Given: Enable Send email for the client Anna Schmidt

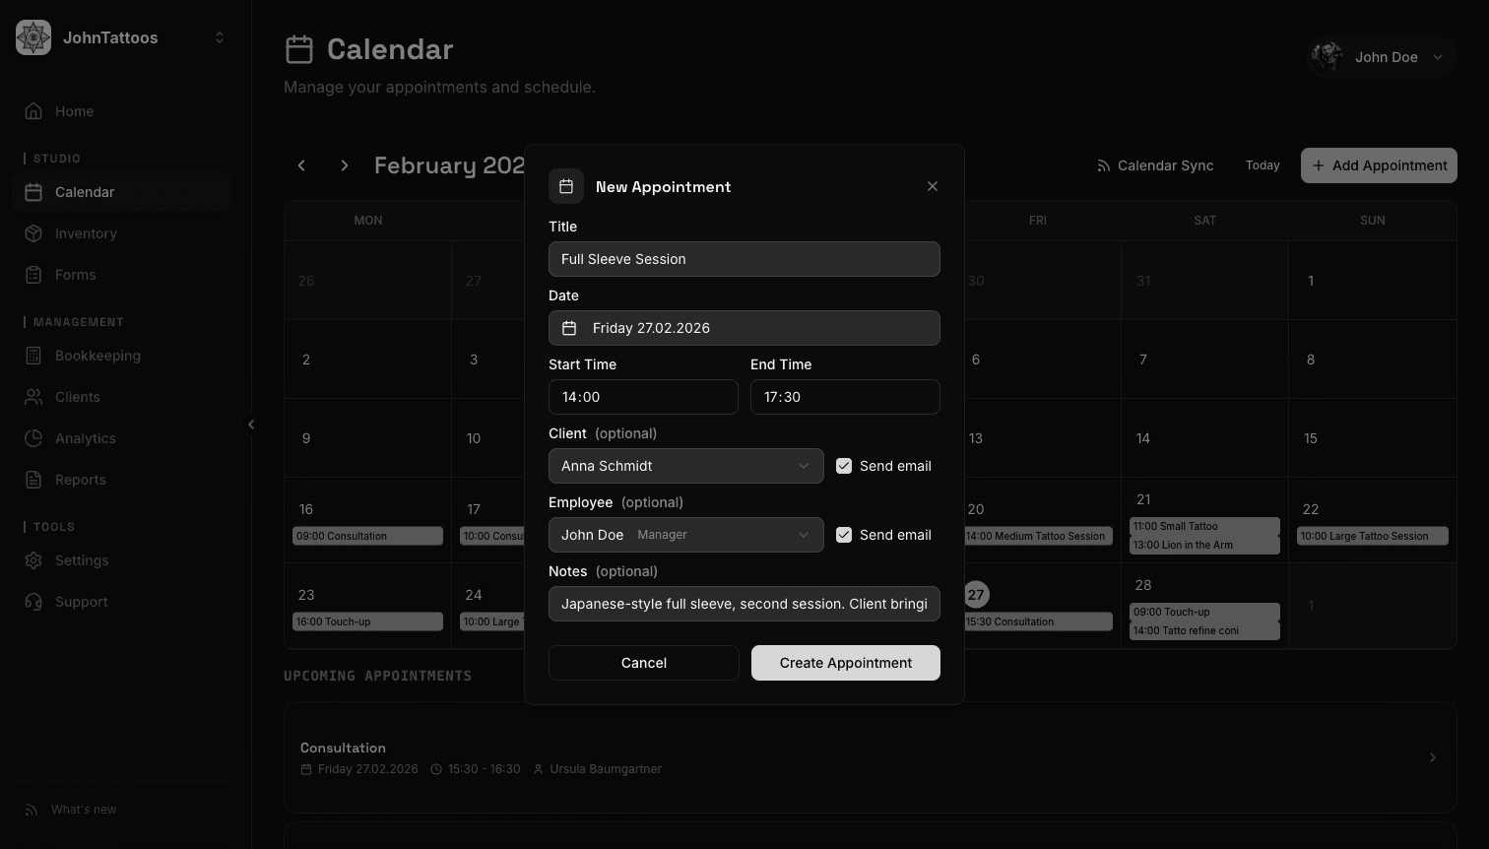Looking at the screenshot, I should point(844,465).
